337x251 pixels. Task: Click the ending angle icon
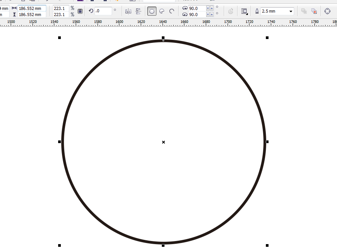185,15
